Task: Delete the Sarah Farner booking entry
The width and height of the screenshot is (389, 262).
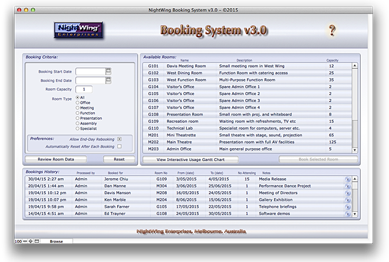Action: click(348, 207)
